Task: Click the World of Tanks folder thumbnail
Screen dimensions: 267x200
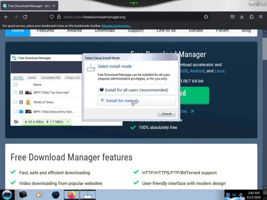Action: click(x=28, y=102)
